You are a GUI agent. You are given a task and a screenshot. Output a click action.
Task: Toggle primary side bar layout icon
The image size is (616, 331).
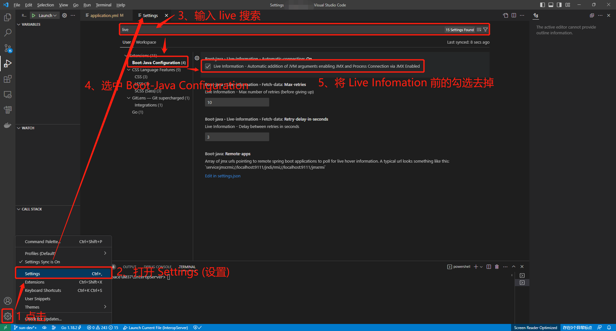coord(543,5)
